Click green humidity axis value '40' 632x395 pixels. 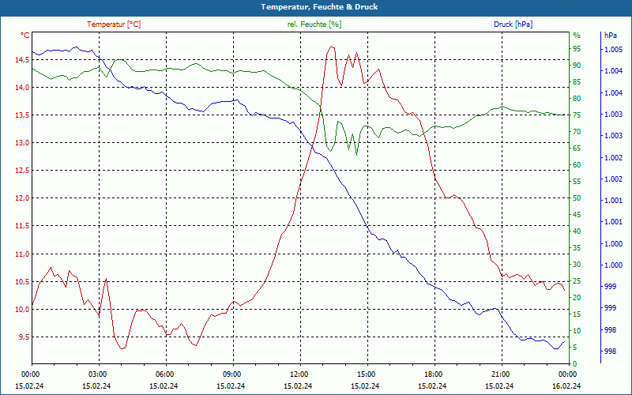577,231
